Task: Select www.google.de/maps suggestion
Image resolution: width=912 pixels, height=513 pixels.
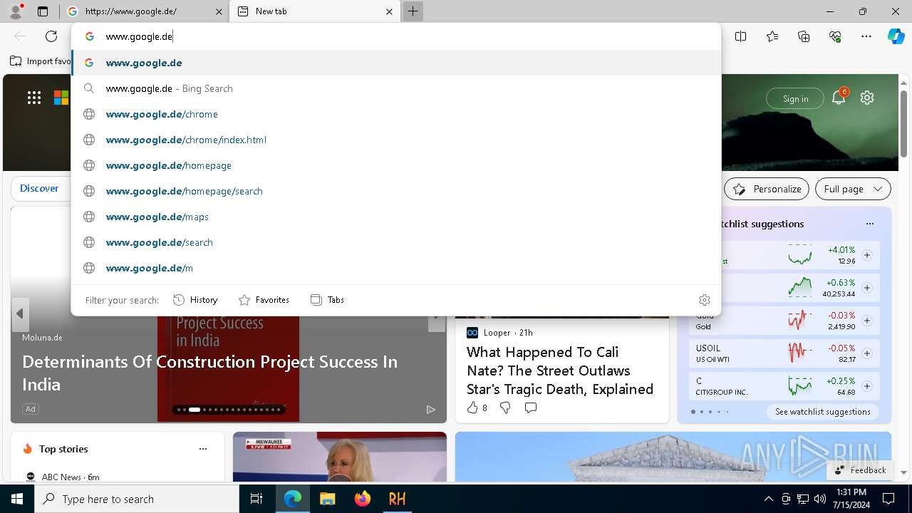Action: (396, 217)
